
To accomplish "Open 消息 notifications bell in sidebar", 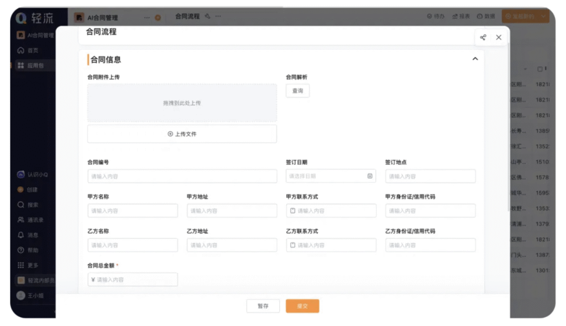I will (x=21, y=235).
